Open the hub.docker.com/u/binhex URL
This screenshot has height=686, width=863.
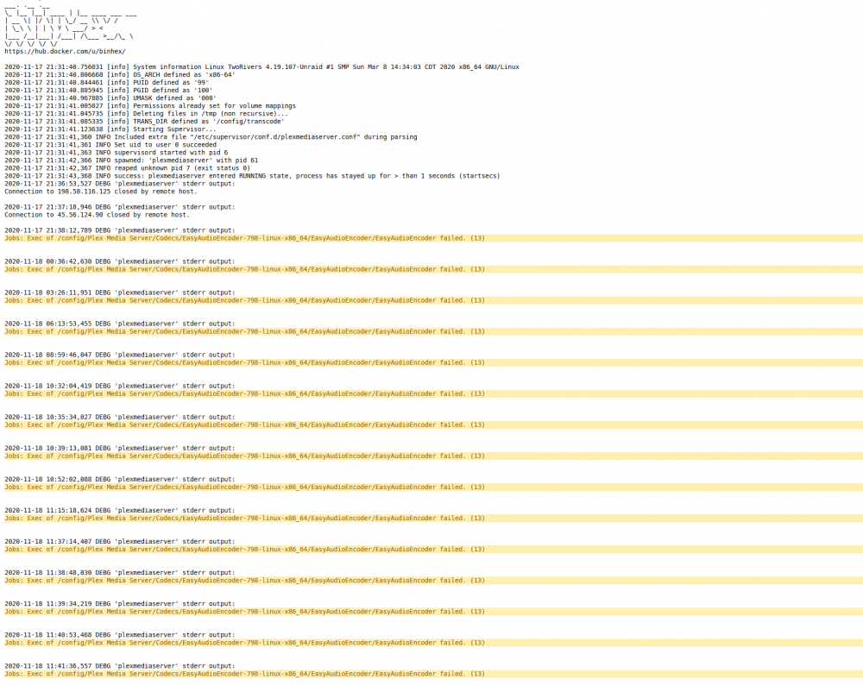click(65, 51)
